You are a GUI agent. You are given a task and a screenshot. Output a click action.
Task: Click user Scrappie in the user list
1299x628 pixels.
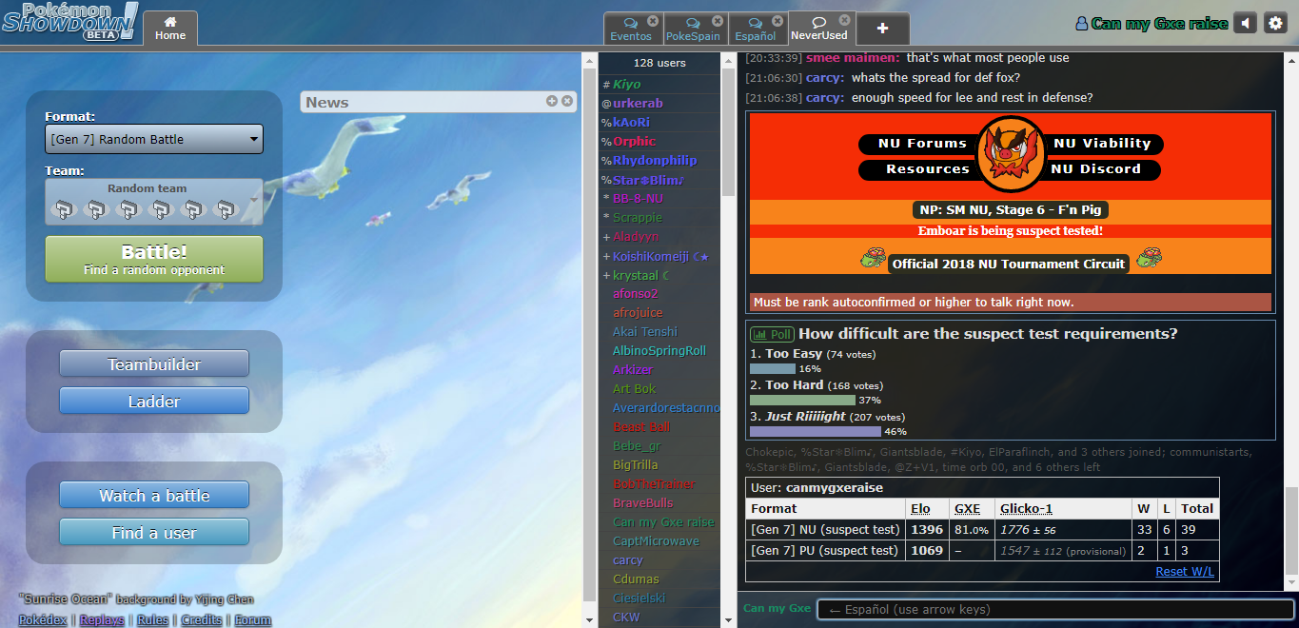[638, 218]
